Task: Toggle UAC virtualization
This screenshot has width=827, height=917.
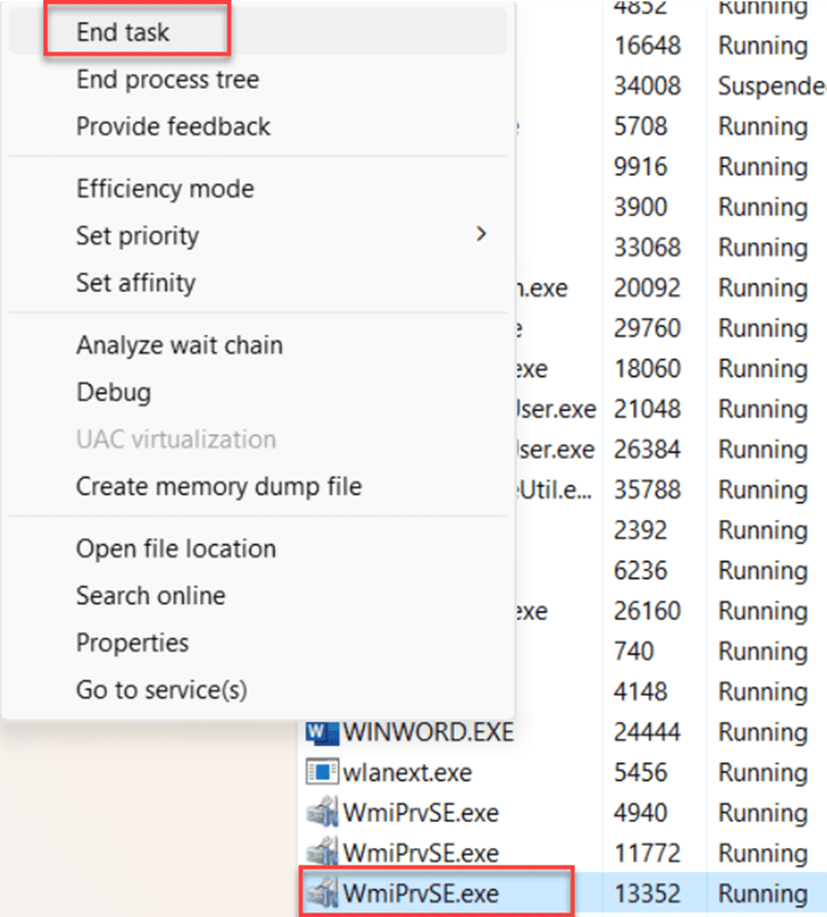Action: [x=176, y=439]
